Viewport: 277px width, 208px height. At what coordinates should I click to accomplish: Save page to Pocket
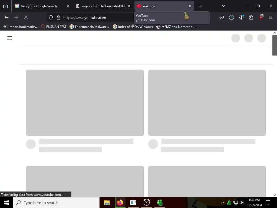point(222,18)
